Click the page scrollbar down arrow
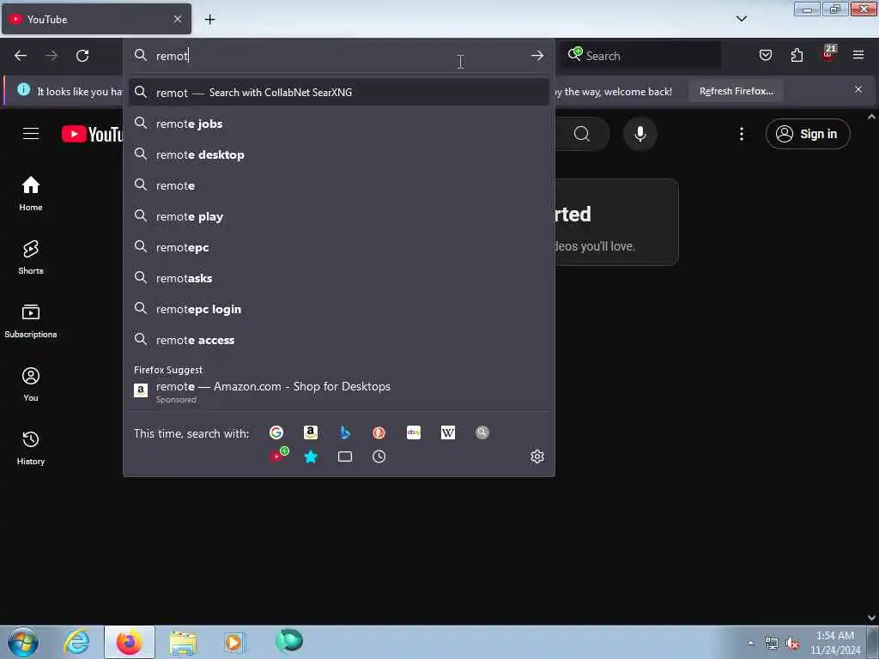The width and height of the screenshot is (879, 659). coord(872,618)
